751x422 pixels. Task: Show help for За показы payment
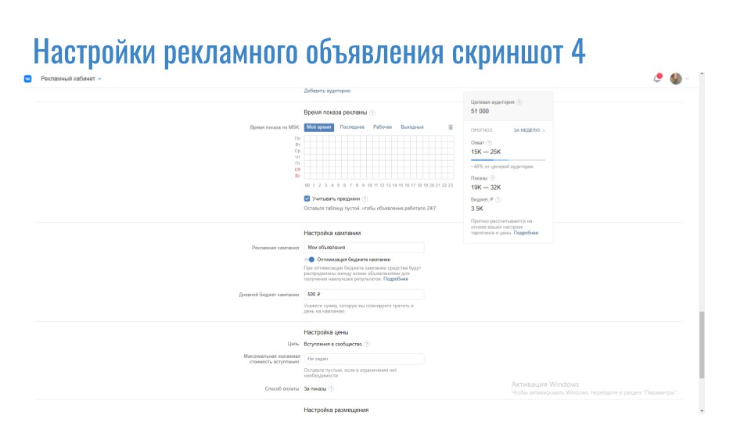coord(331,389)
